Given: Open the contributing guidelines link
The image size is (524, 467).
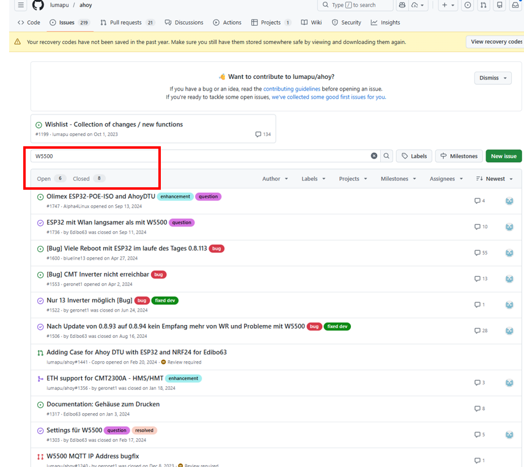Looking at the screenshot, I should (x=292, y=89).
